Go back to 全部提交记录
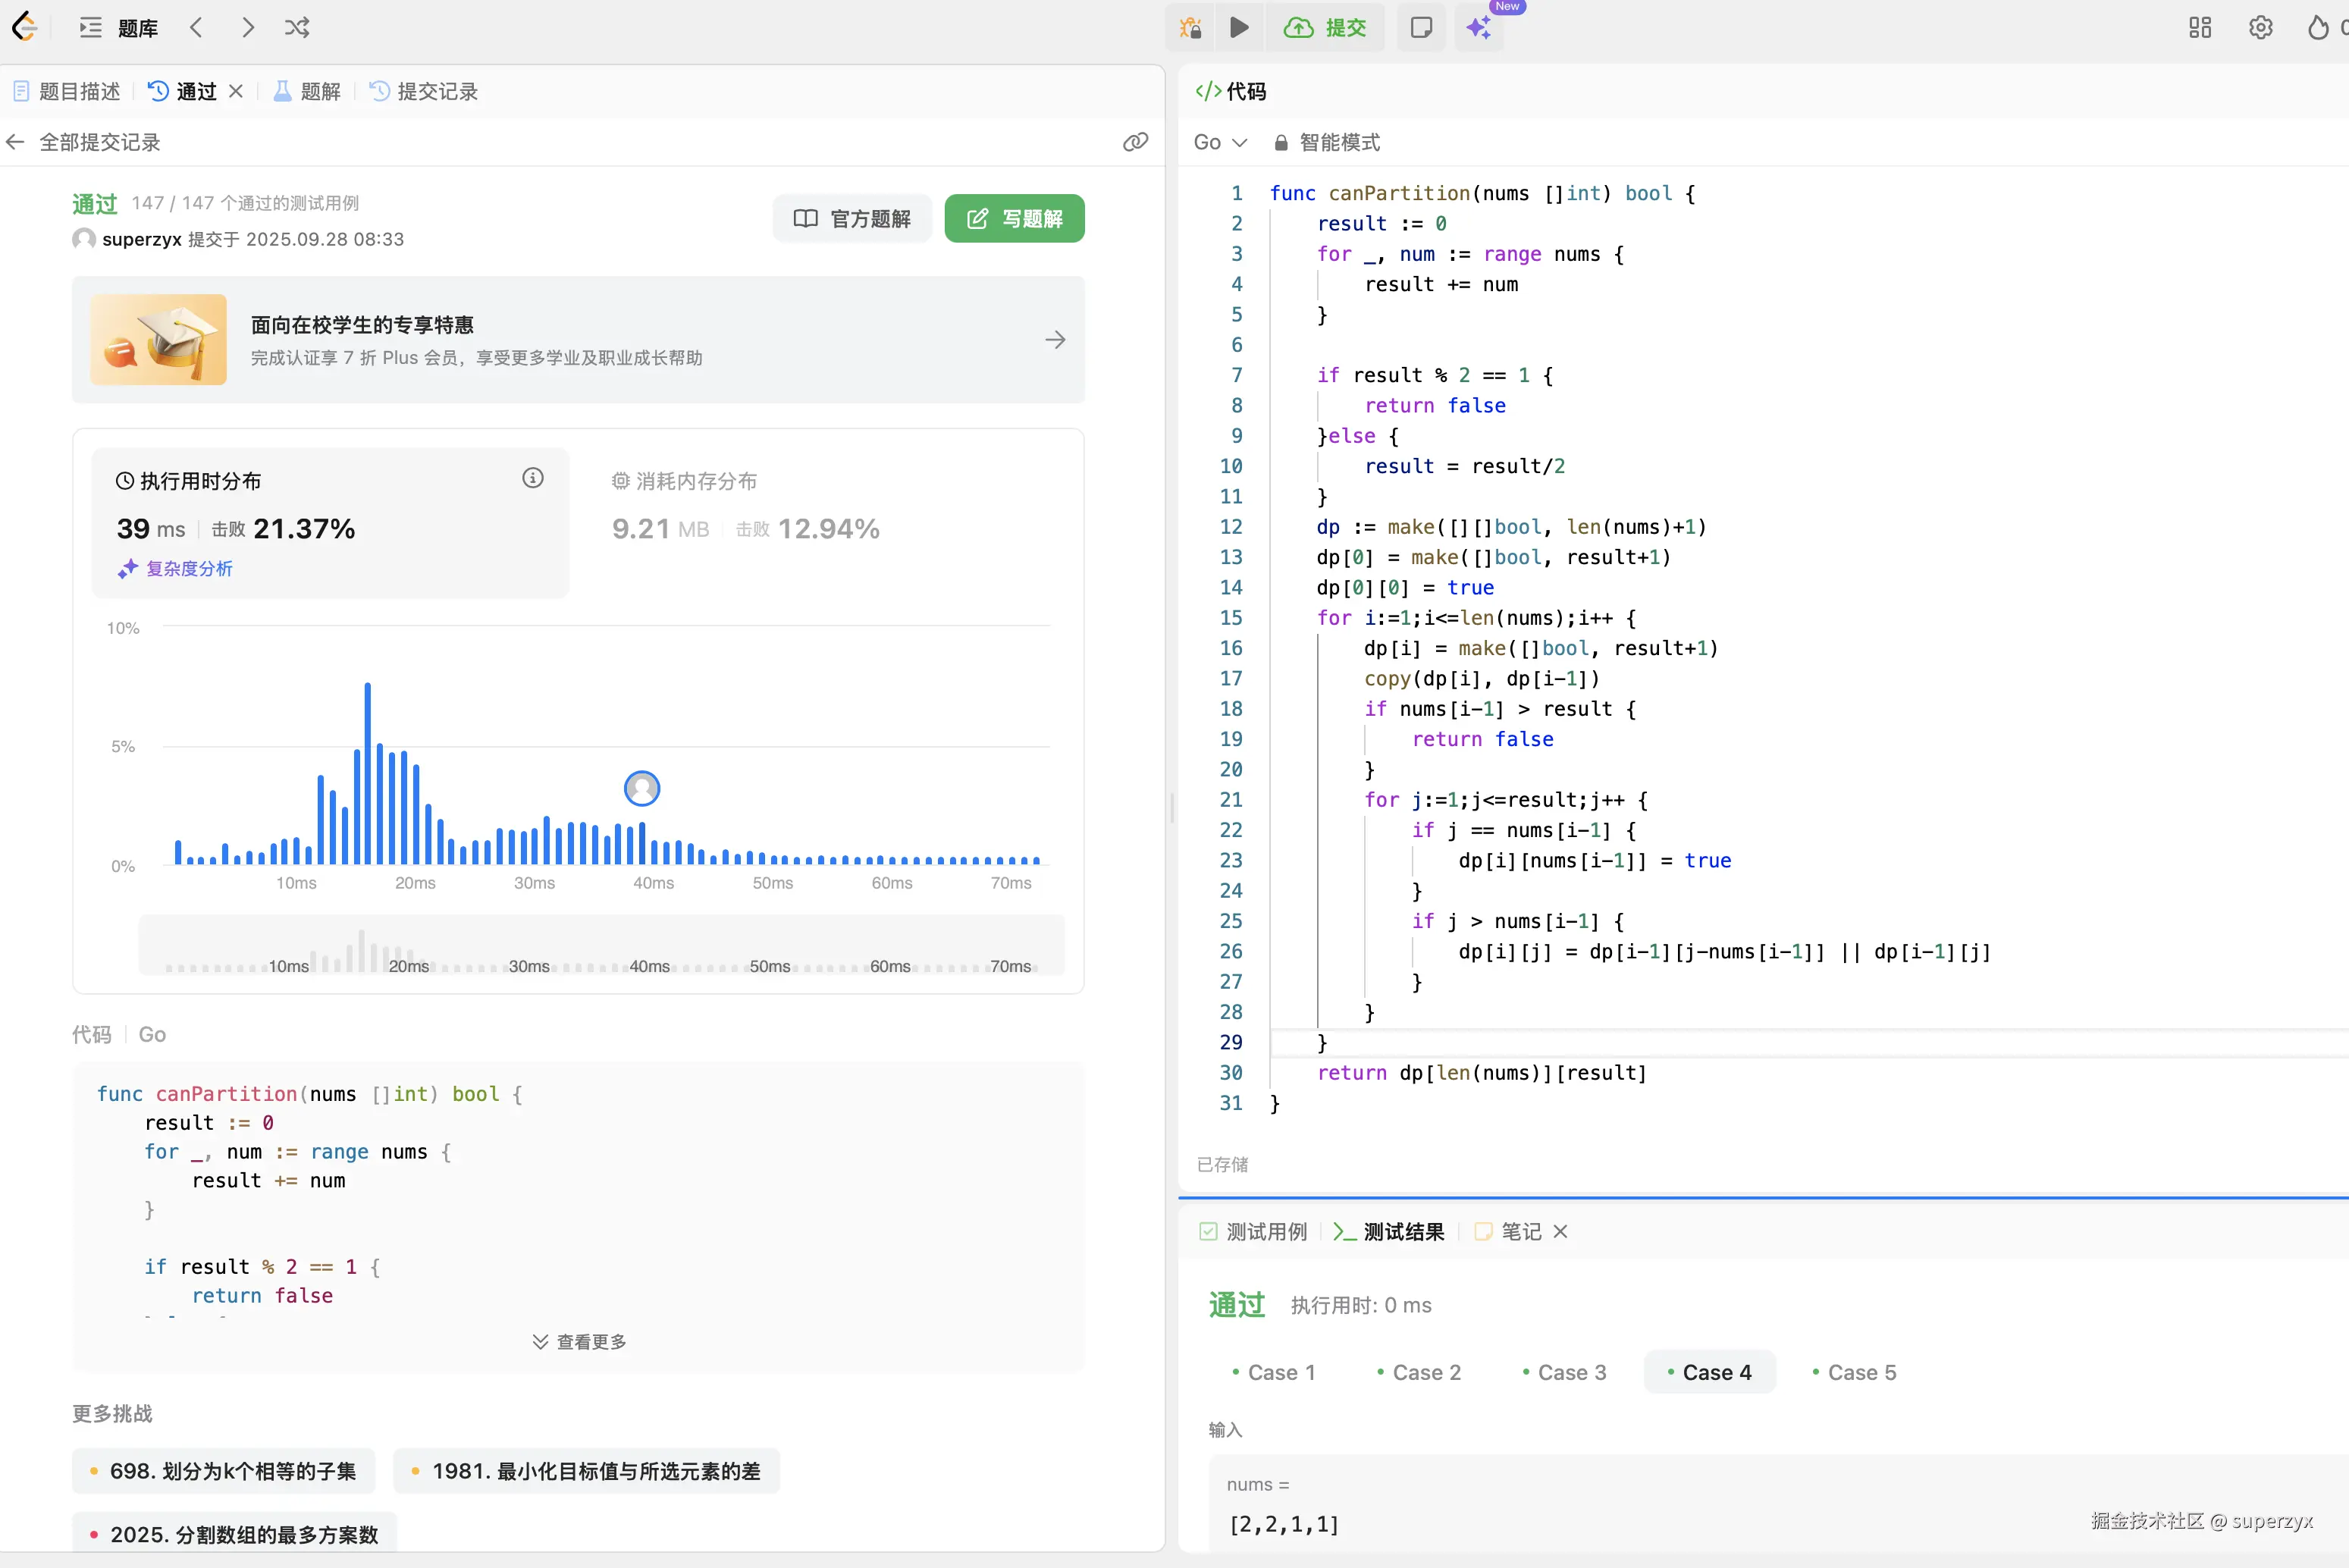The height and width of the screenshot is (1568, 2349). click(83, 142)
